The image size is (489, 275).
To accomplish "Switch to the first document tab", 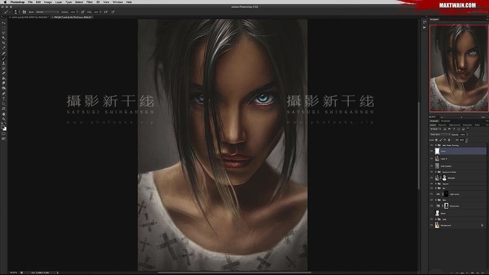I will [30, 17].
